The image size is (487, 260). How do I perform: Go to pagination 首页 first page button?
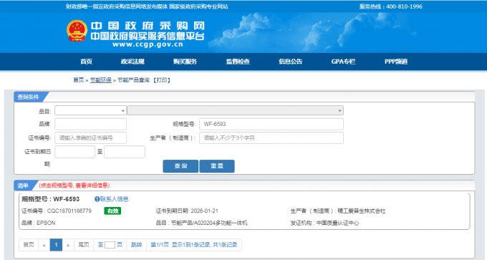click(x=29, y=245)
